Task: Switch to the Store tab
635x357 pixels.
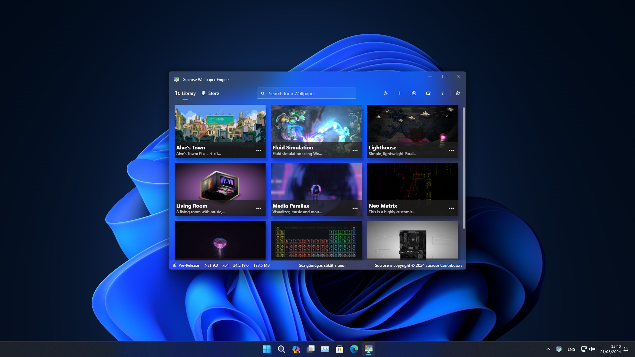Action: 210,93
